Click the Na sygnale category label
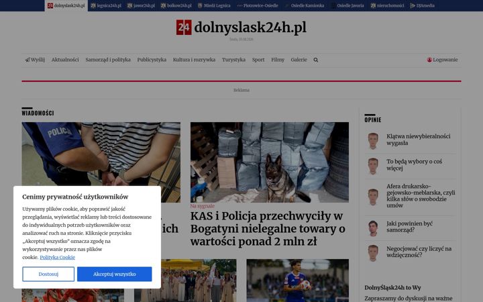The width and height of the screenshot is (483, 302). click(203, 206)
